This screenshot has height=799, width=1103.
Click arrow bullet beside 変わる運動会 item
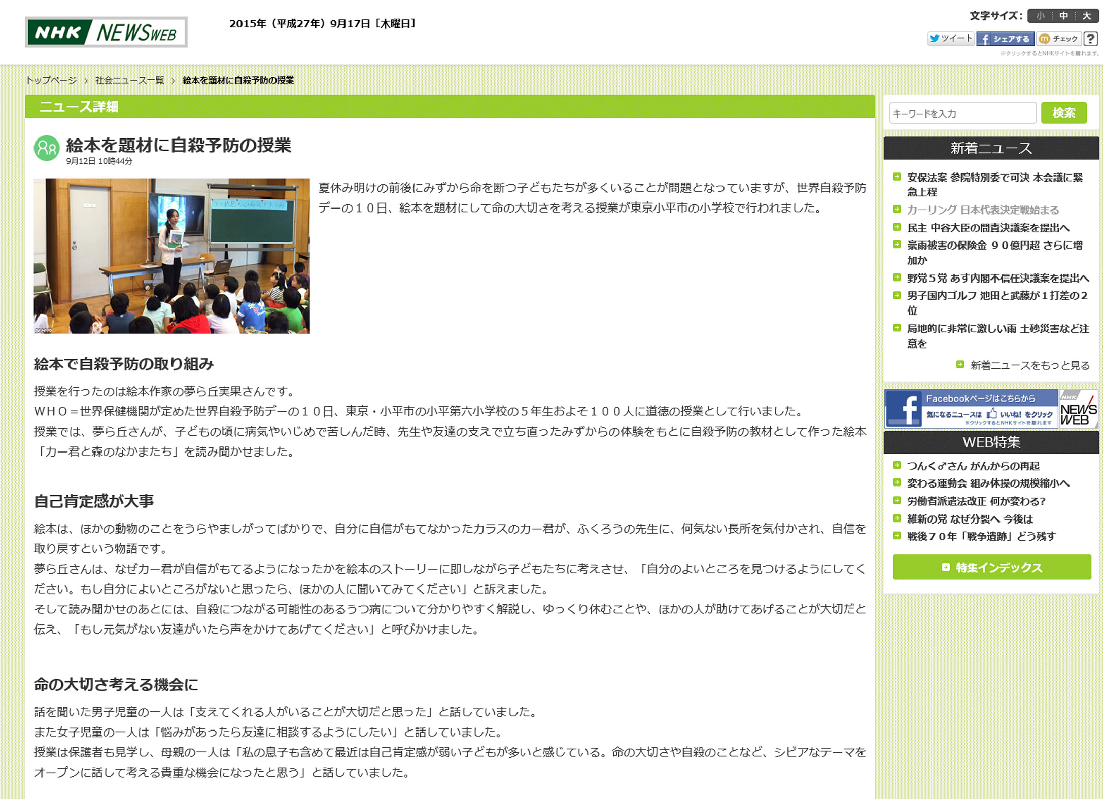897,482
